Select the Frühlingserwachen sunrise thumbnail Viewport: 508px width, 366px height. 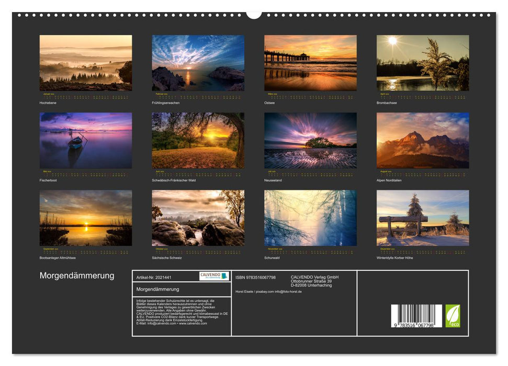point(198,63)
